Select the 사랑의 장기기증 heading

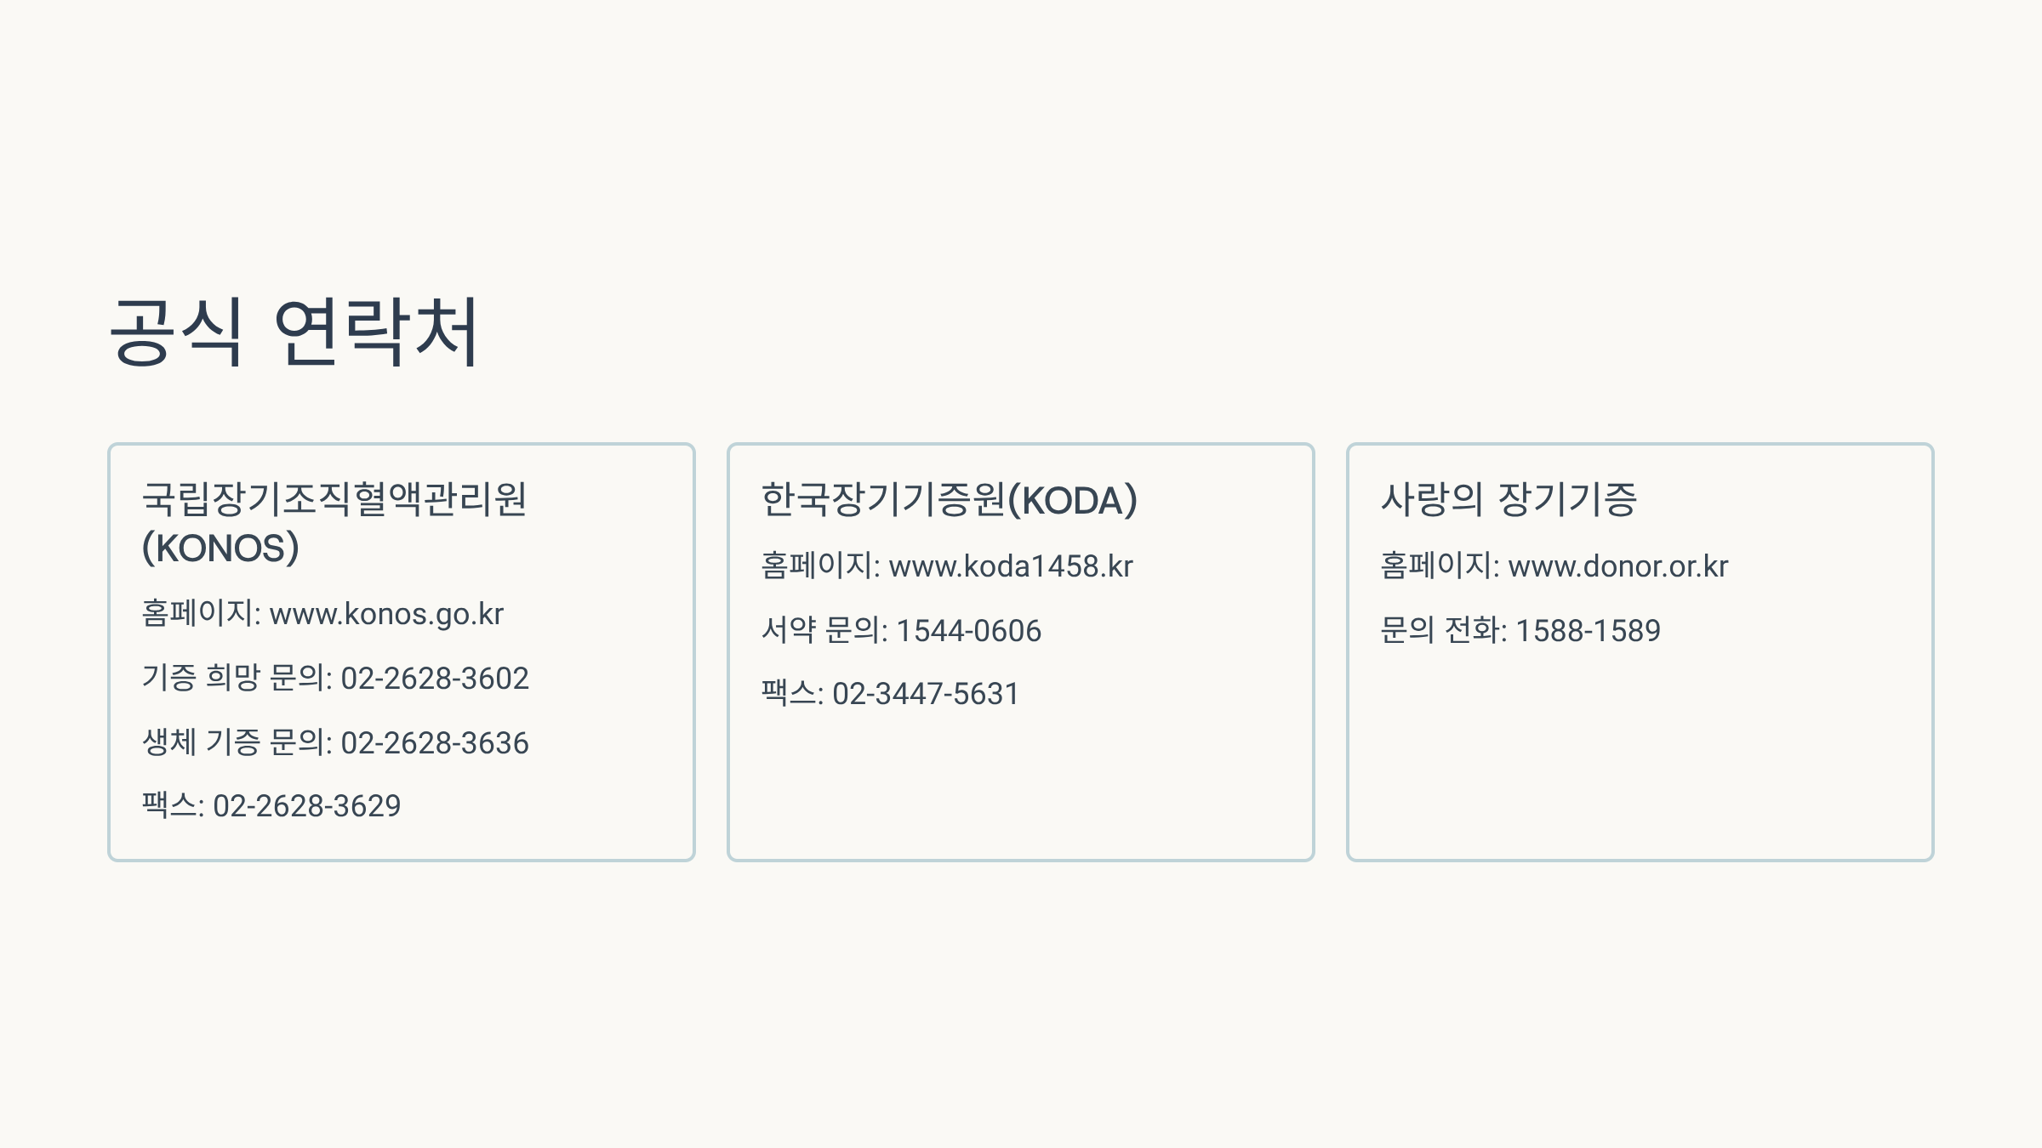[1509, 499]
